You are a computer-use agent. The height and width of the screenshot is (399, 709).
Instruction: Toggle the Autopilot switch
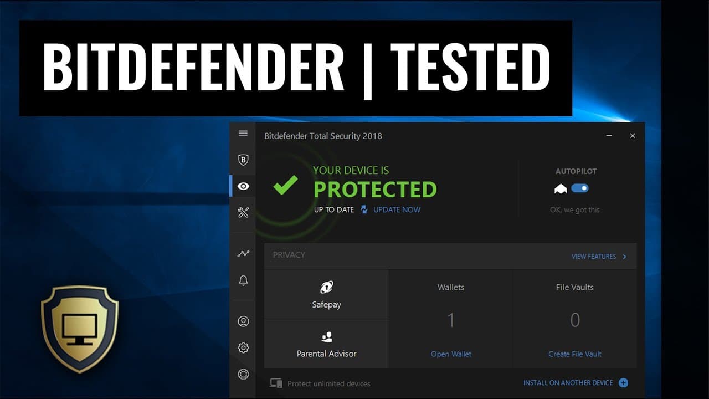[x=580, y=188]
